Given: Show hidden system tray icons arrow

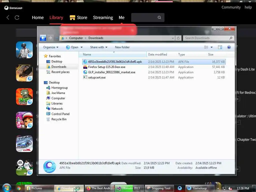Looking at the screenshot, I should click(218, 188).
